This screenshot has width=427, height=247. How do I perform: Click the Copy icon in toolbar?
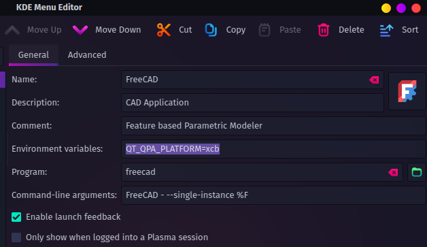point(211,30)
